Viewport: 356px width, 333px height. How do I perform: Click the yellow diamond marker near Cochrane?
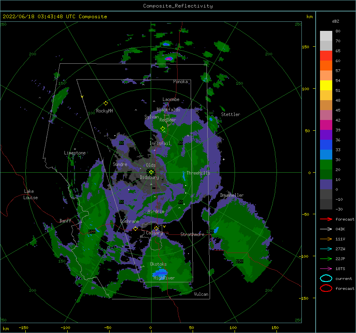135,229
